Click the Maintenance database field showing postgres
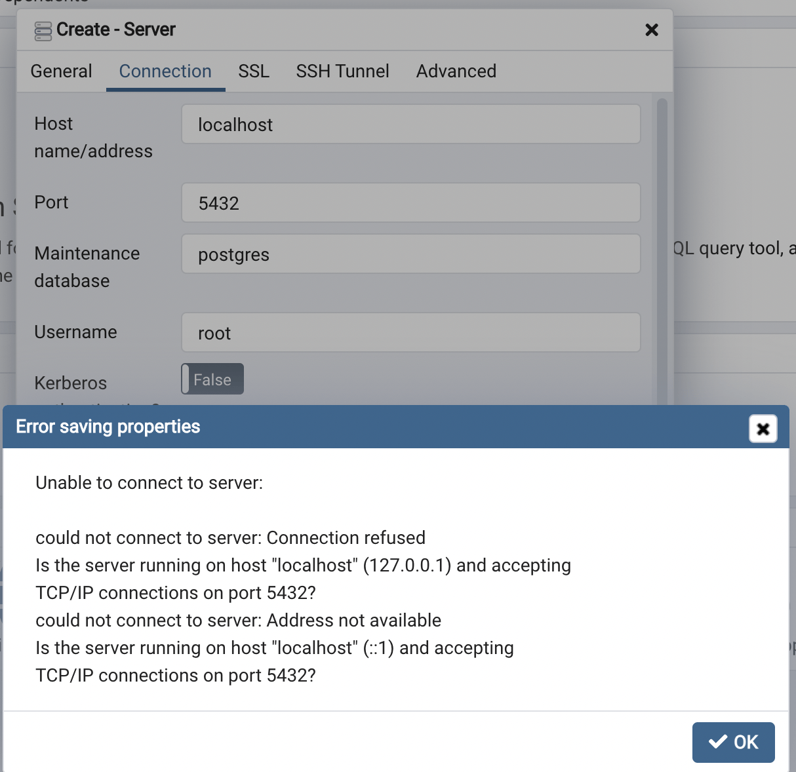This screenshot has height=772, width=796. pyautogui.click(x=410, y=254)
